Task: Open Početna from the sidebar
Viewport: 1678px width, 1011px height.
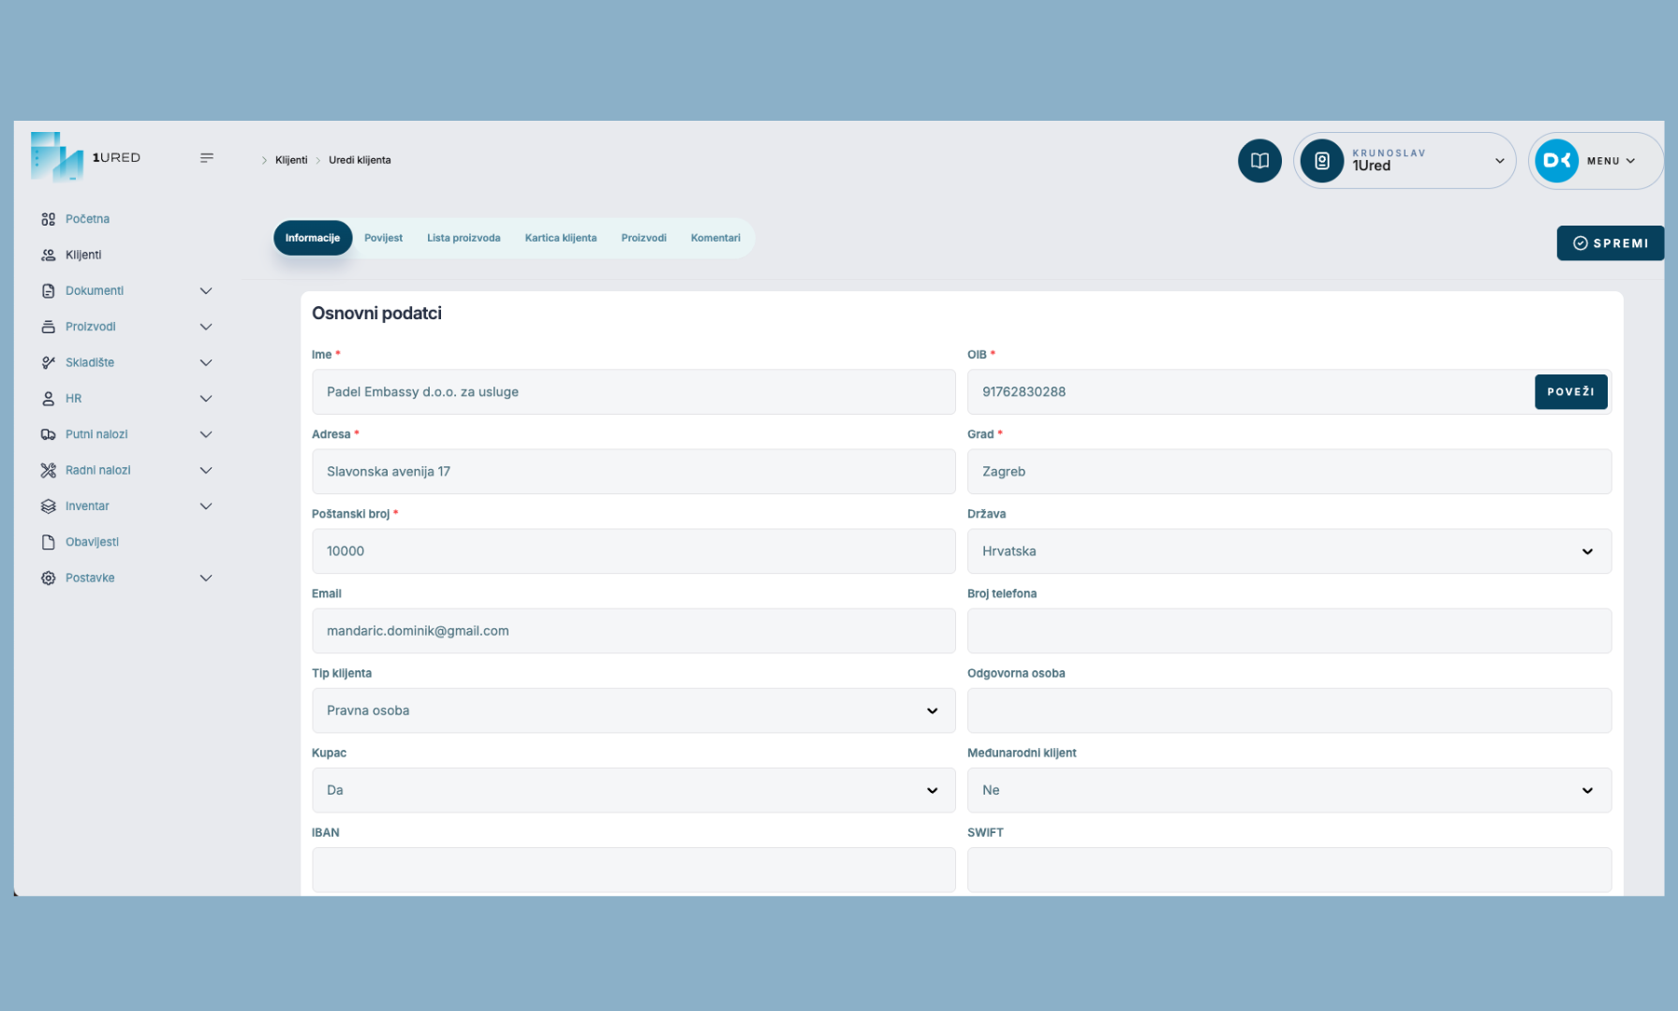Action: (x=87, y=219)
